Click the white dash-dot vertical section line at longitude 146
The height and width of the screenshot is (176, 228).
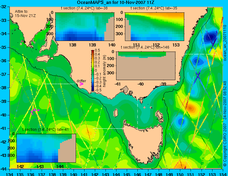(x=137, y=112)
